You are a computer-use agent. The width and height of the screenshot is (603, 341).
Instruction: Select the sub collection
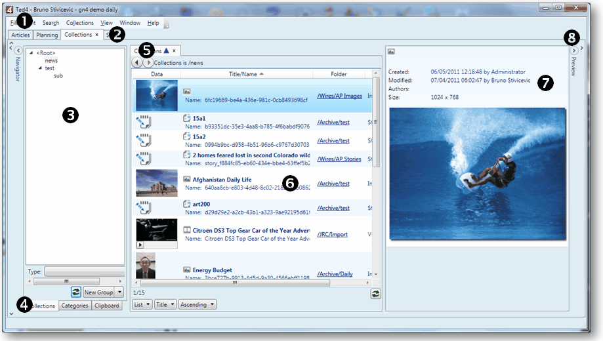point(58,75)
